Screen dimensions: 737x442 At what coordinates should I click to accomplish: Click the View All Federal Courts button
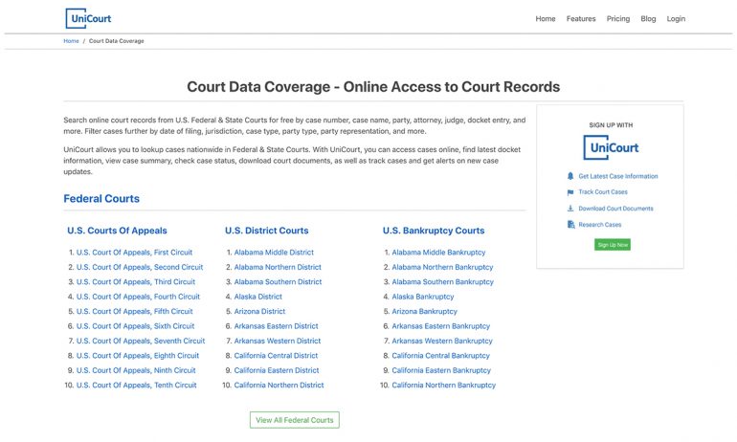point(295,420)
